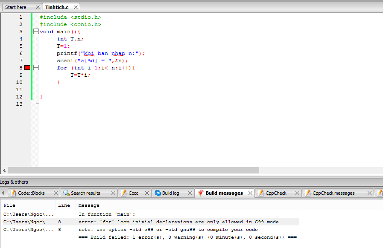Click the red error marker on line 8
The width and height of the screenshot is (383, 248).
click(27, 68)
